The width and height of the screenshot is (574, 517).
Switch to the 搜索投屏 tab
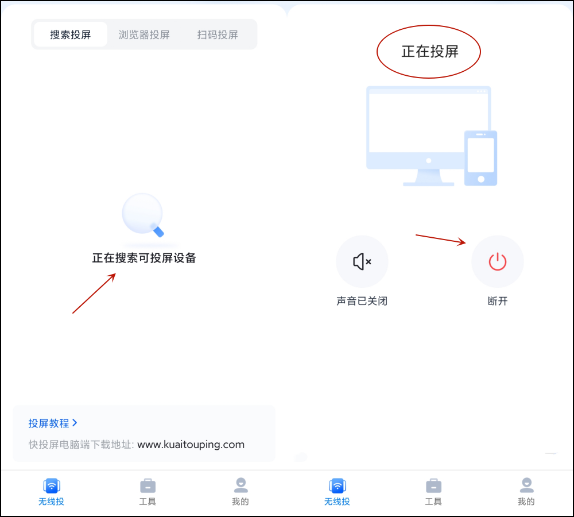[71, 34]
